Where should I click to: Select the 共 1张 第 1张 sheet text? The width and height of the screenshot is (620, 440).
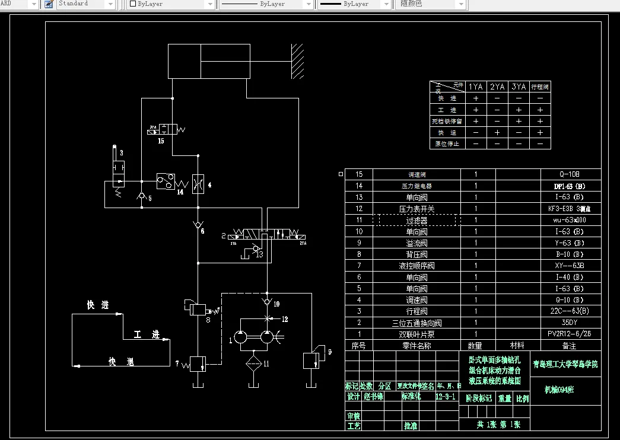(x=498, y=425)
